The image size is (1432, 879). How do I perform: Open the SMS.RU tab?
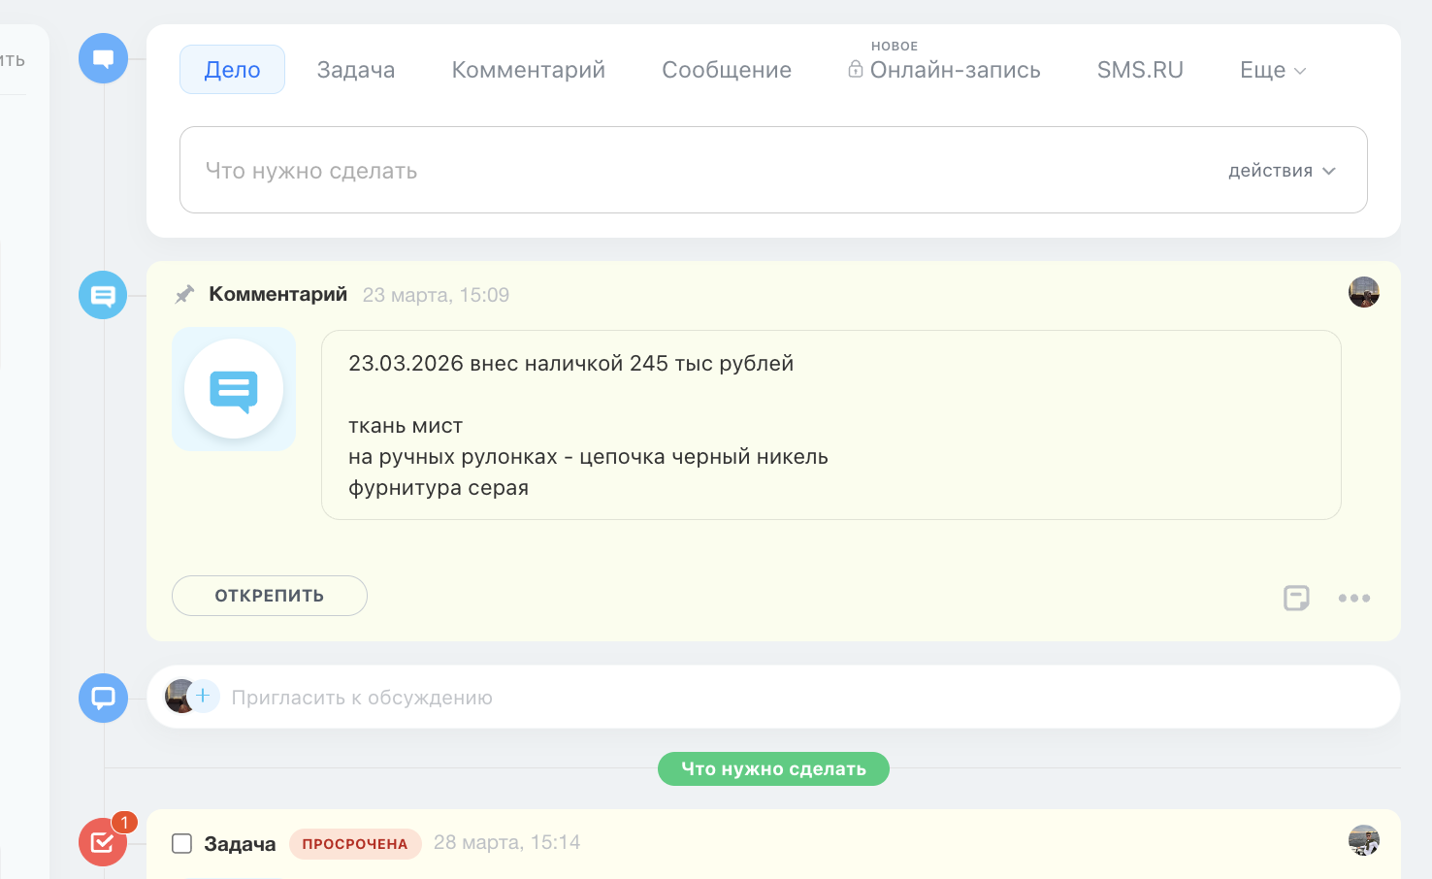1140,70
